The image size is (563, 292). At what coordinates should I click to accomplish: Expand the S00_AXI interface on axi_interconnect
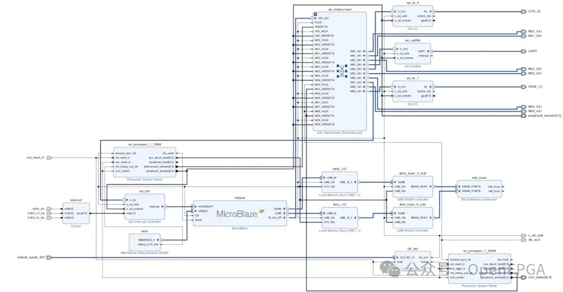coord(315,18)
